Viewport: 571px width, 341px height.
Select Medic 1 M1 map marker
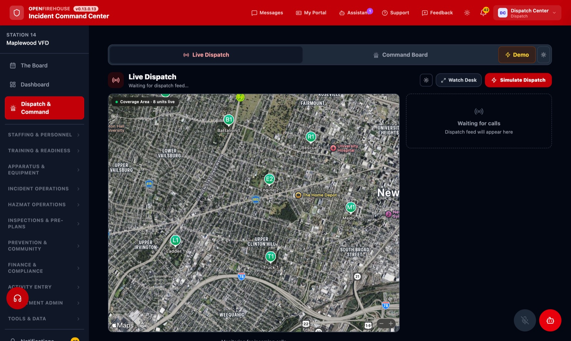point(351,207)
